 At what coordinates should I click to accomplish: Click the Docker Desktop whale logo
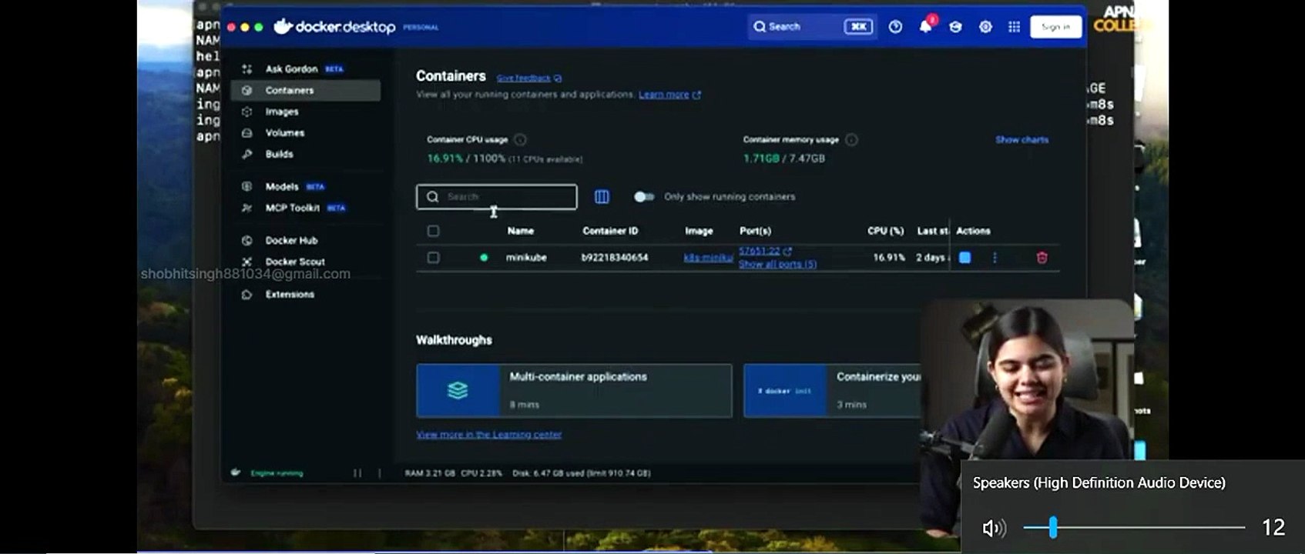tap(283, 26)
